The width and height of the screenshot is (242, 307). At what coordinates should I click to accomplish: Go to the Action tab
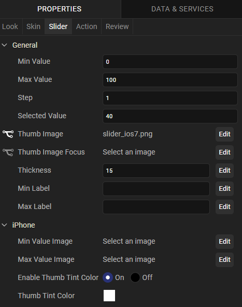click(x=87, y=26)
